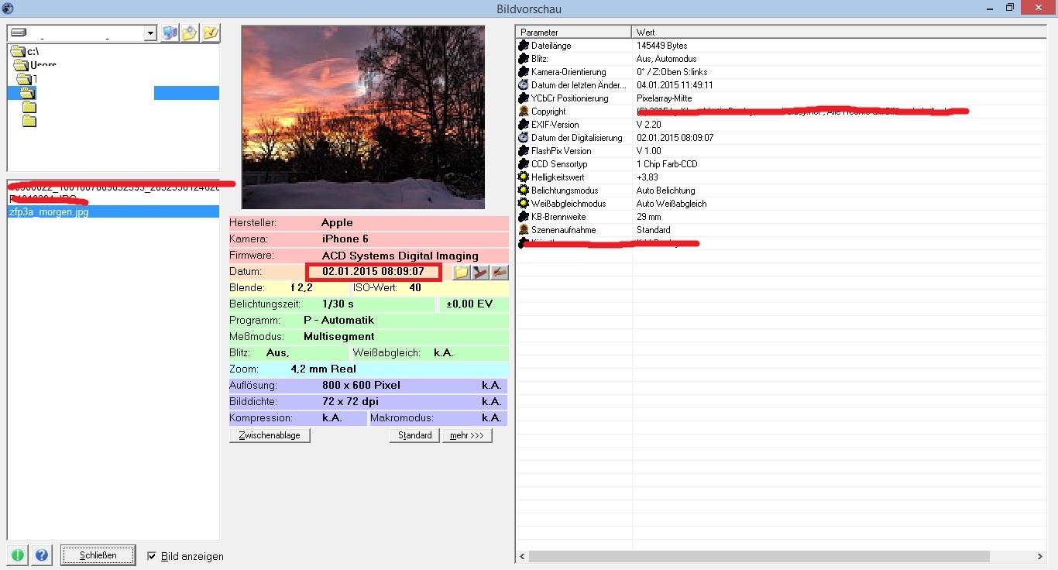
Task: Click the yellow folder icon beside Datum
Action: pyautogui.click(x=462, y=272)
